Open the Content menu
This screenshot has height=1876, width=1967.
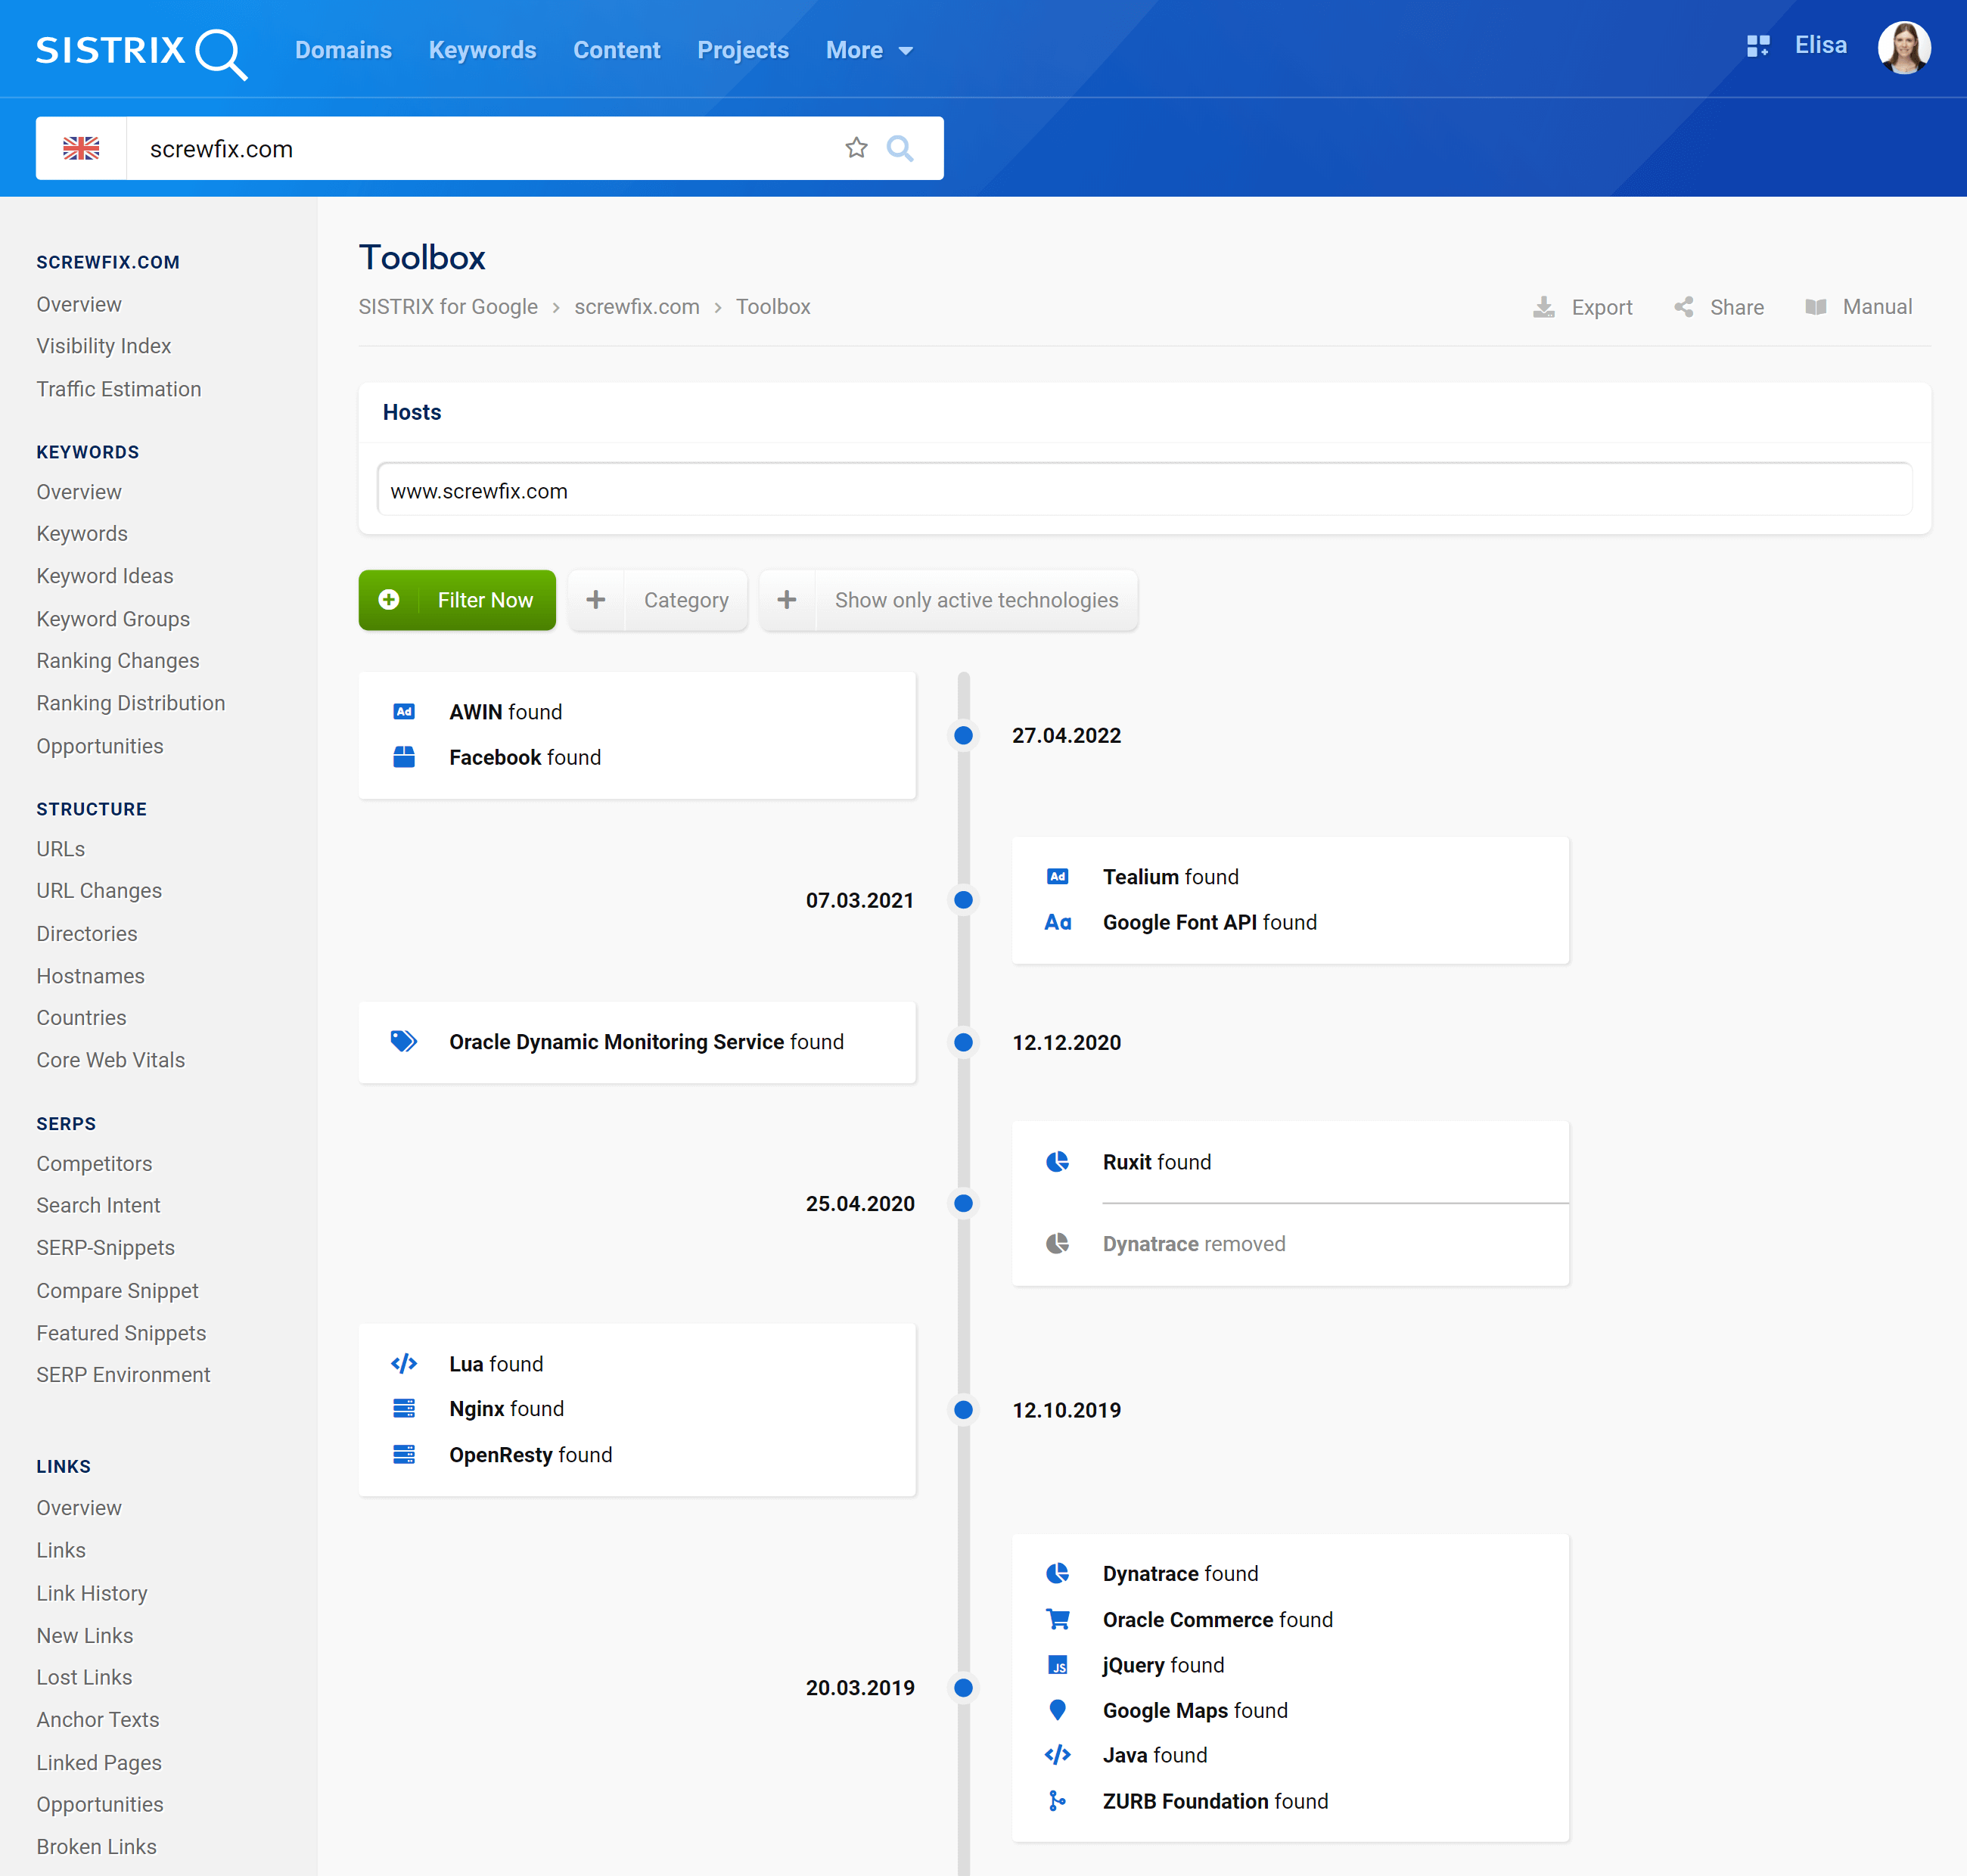(x=617, y=50)
